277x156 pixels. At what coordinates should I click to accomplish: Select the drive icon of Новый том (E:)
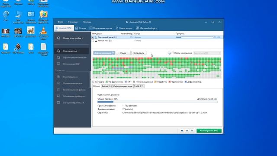[96, 41]
